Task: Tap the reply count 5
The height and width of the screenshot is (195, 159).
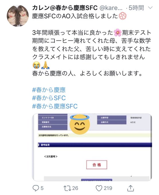Action: click(x=42, y=188)
